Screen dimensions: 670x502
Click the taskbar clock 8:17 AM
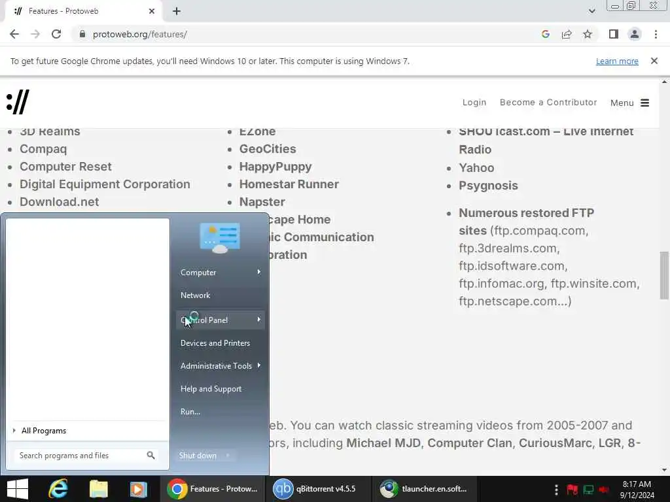click(637, 490)
